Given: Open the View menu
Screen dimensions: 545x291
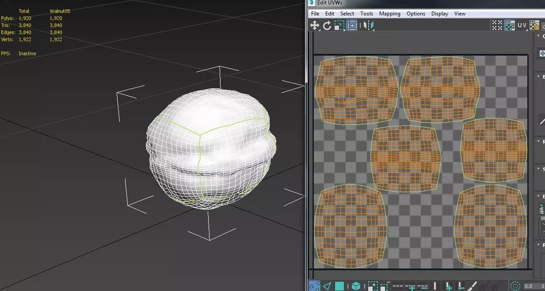Looking at the screenshot, I should [x=460, y=14].
